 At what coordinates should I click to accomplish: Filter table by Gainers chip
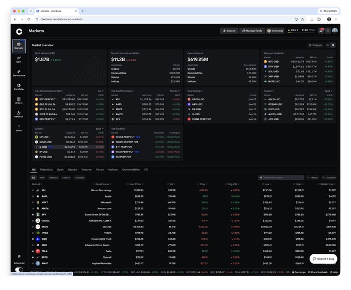pyautogui.click(x=53, y=178)
